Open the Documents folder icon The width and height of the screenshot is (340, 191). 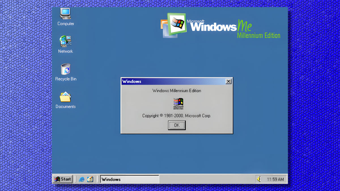65,98
